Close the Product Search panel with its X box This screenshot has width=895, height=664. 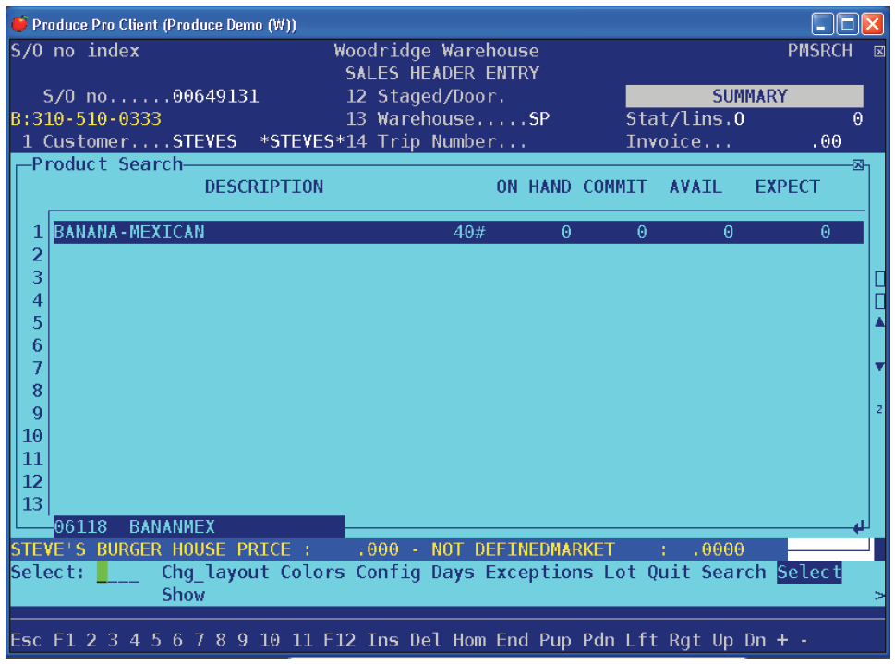[x=857, y=165]
